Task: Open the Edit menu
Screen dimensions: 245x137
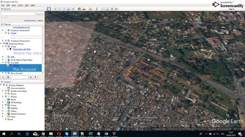Action: click(x=8, y=5)
